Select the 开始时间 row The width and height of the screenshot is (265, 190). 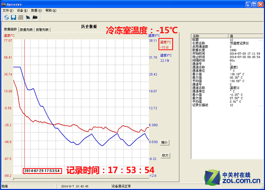[227, 54]
